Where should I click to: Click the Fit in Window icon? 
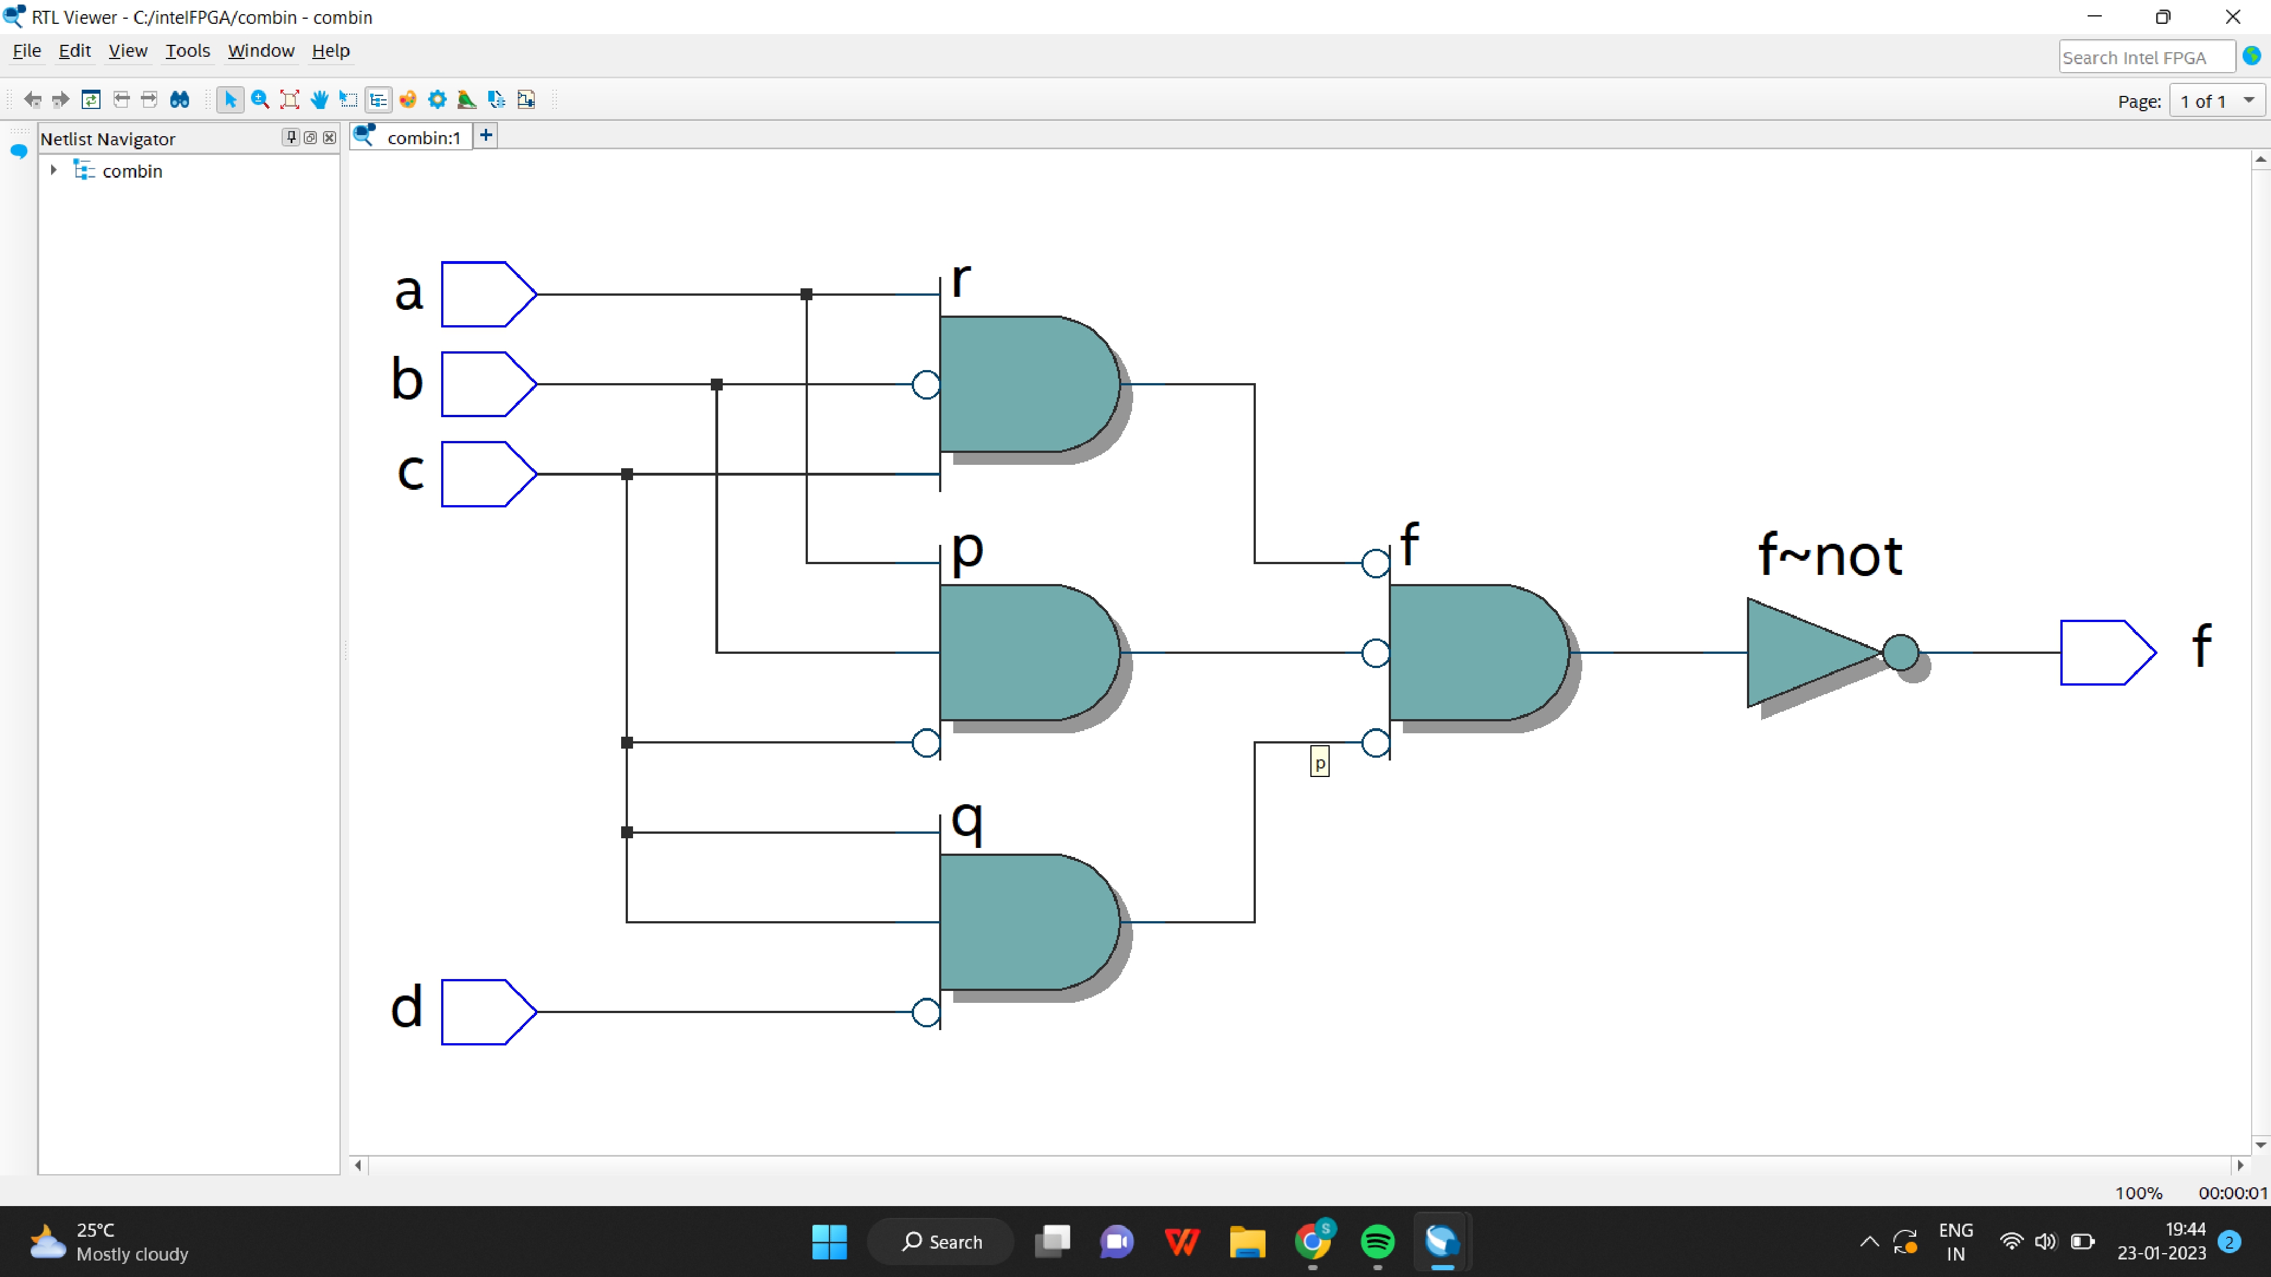(289, 99)
